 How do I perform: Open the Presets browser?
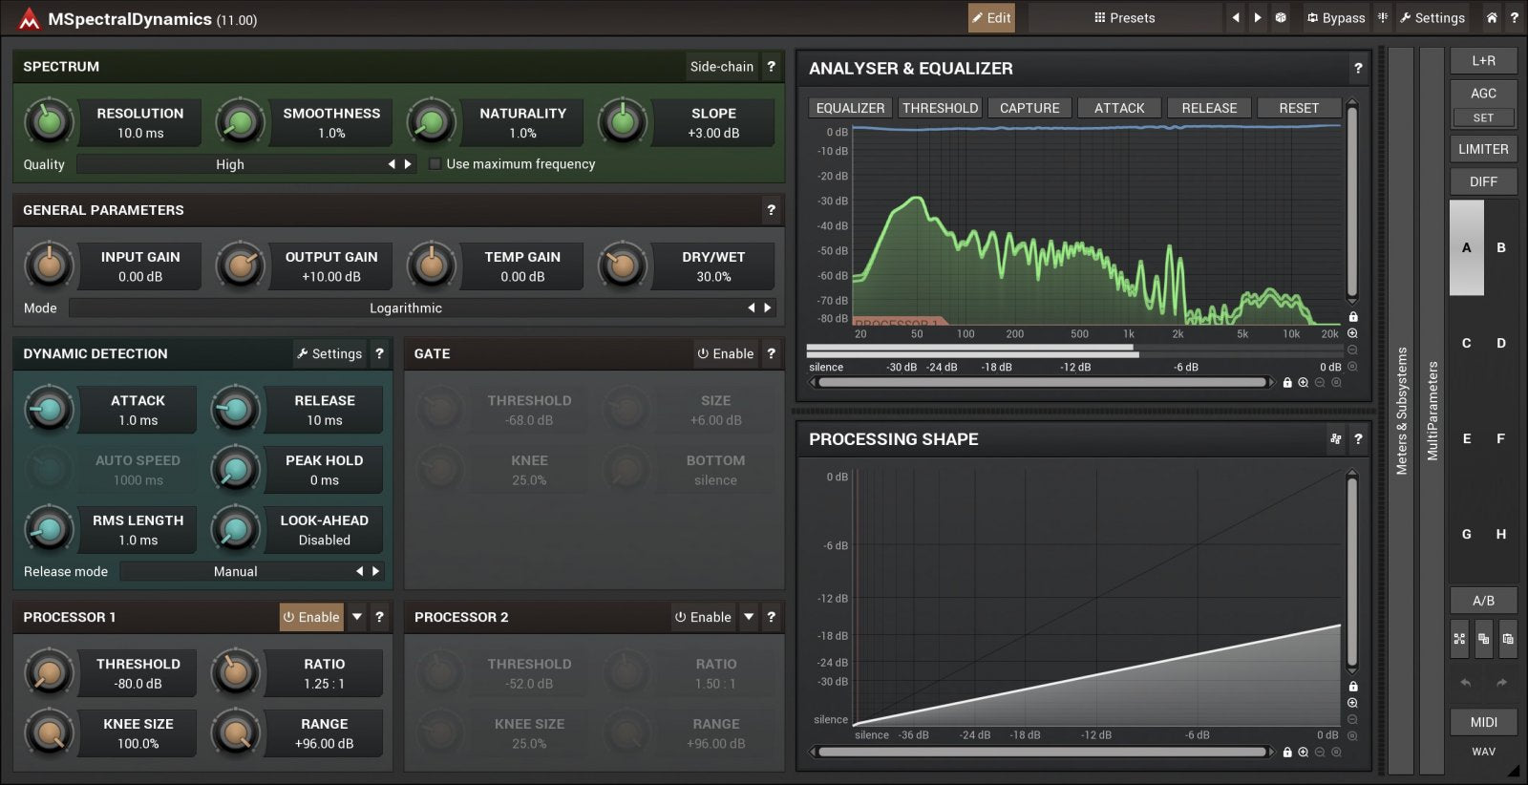(x=1124, y=18)
